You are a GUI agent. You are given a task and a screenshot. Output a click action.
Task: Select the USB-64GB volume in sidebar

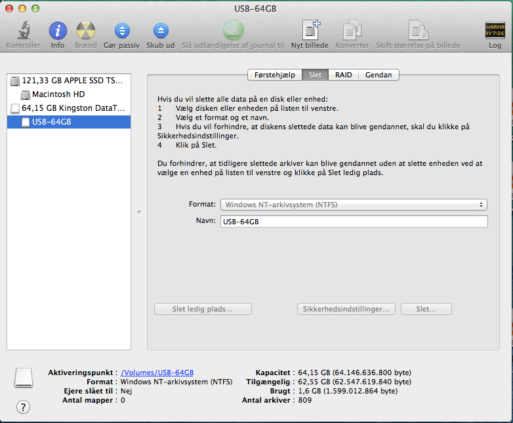click(69, 122)
